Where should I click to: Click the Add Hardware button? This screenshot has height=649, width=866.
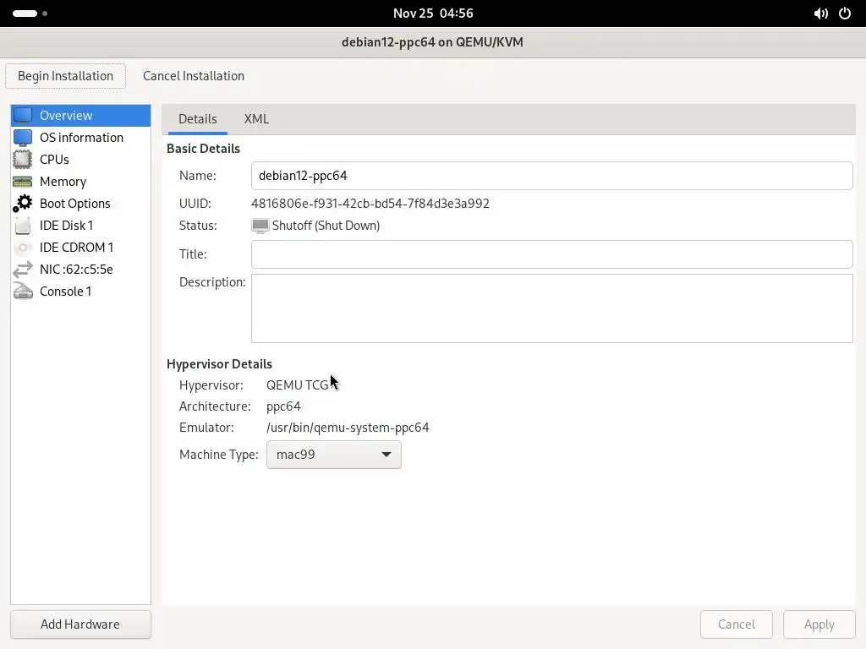(x=80, y=624)
